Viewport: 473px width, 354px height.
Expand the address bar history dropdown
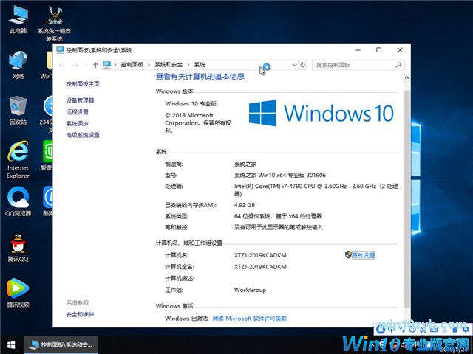[x=295, y=65]
